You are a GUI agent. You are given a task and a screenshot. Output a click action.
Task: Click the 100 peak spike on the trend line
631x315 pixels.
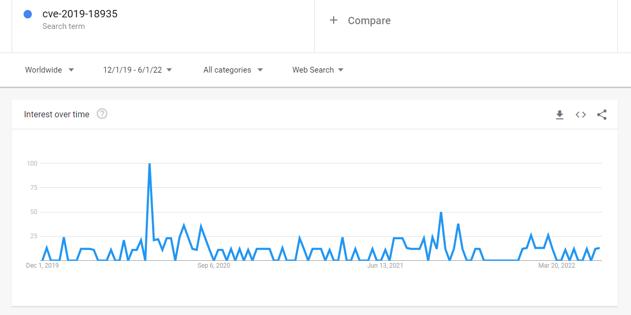(x=149, y=163)
